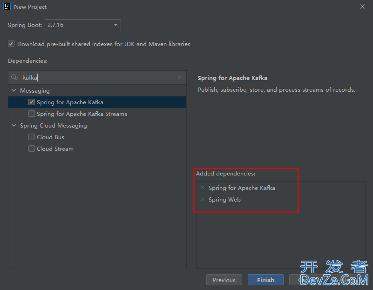
Task: Open the Spring Boot version dropdown
Action: (83, 25)
